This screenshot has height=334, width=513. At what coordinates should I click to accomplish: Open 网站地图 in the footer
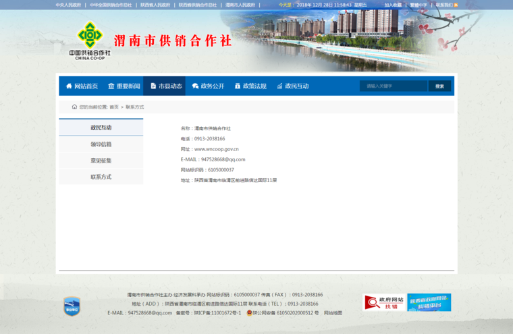tap(333, 313)
